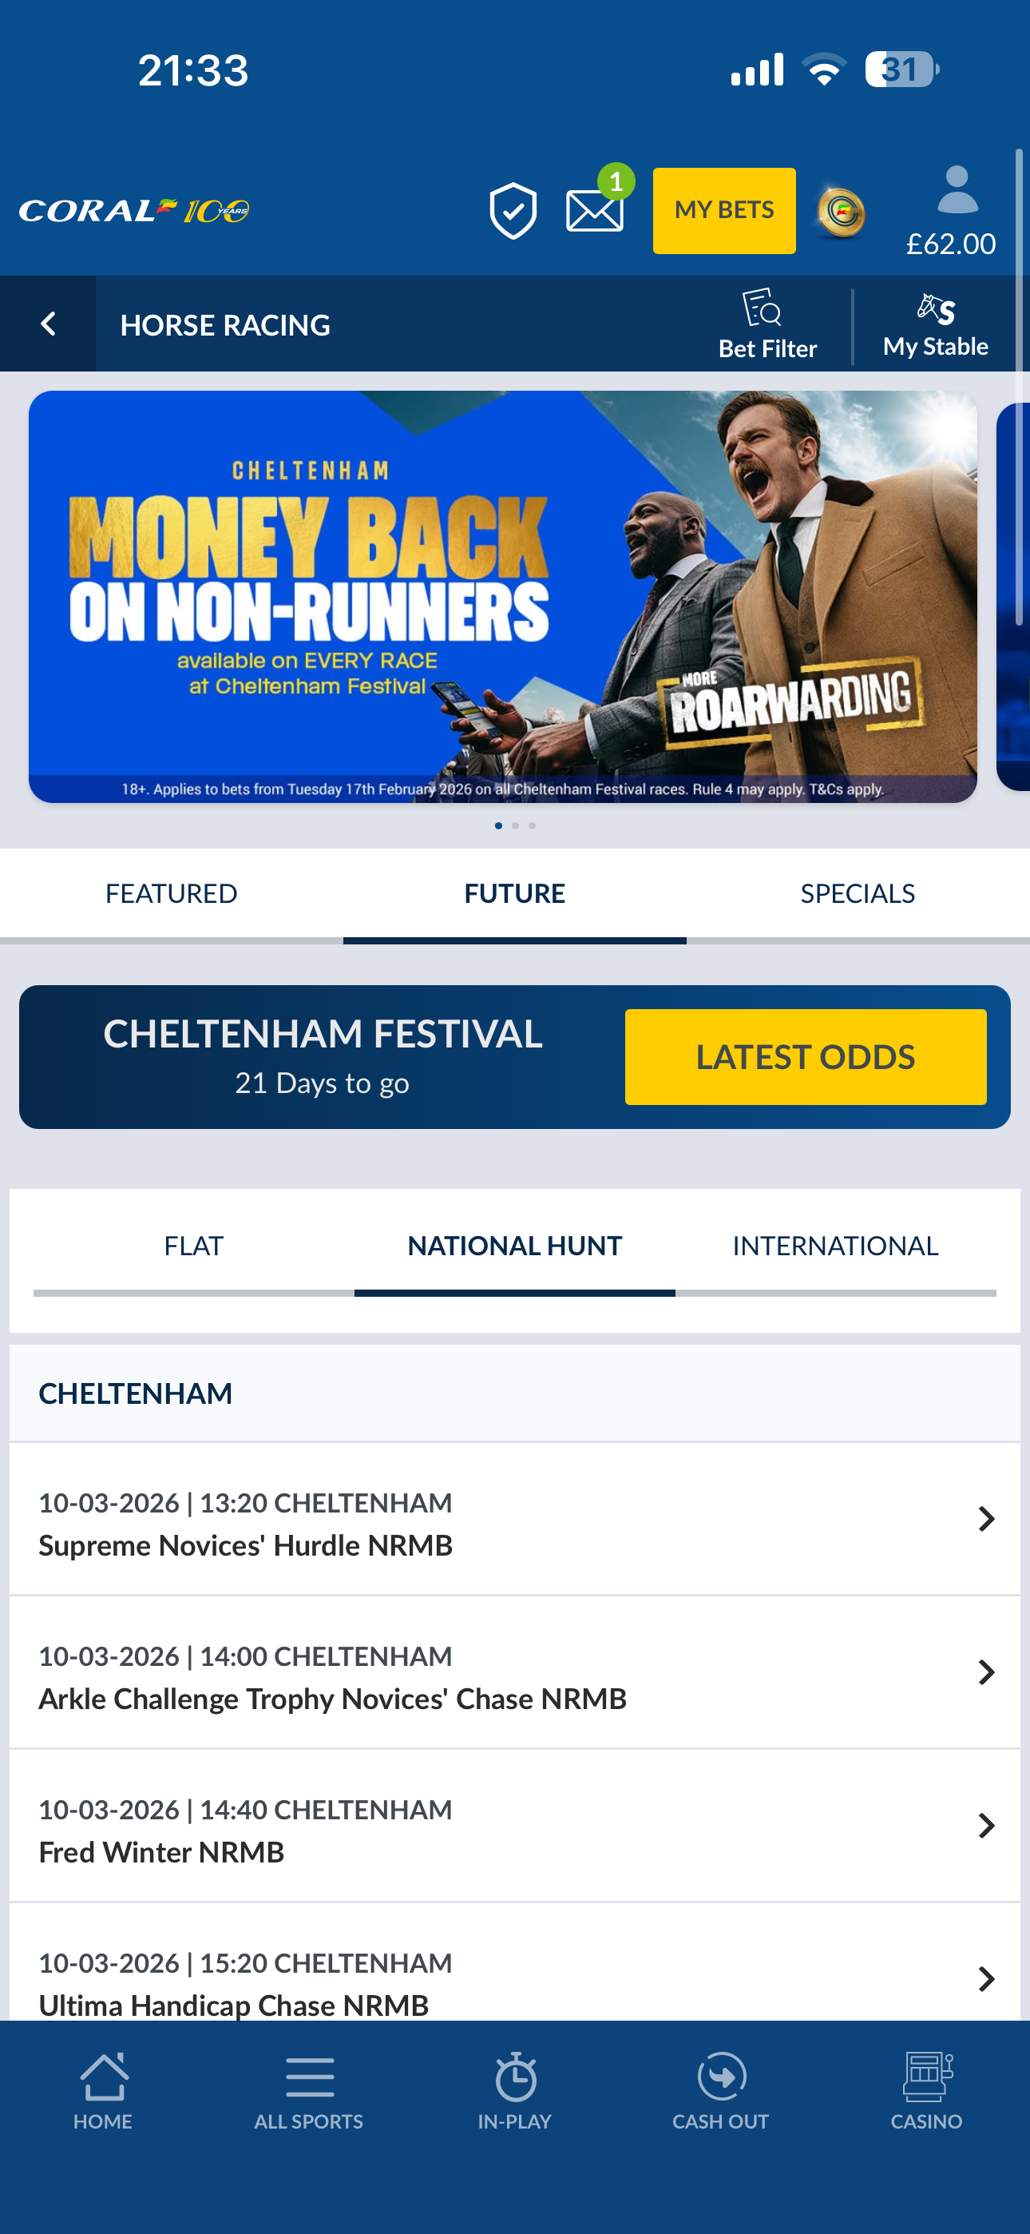Open the Fred Winter NRMB race chevron
Screen dimensions: 1030x2234
click(986, 1826)
